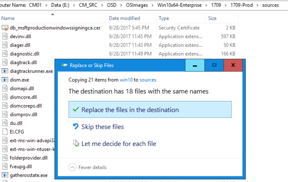Expand chevron after OSImages breadcrumb

(153, 5)
